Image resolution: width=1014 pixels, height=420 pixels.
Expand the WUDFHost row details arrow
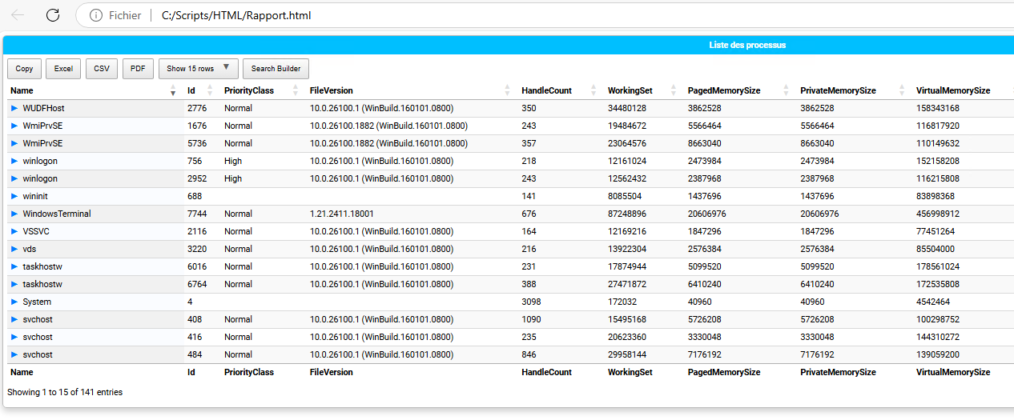tap(14, 108)
